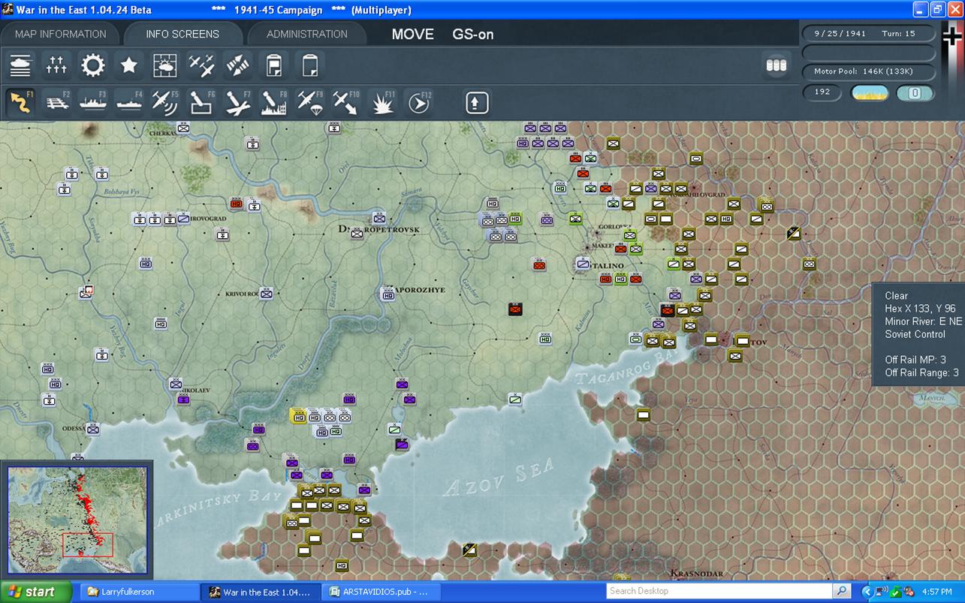Viewport: 965px width, 603px height.
Task: Switch to the ADMINISTRATION tab
Action: [x=306, y=34]
